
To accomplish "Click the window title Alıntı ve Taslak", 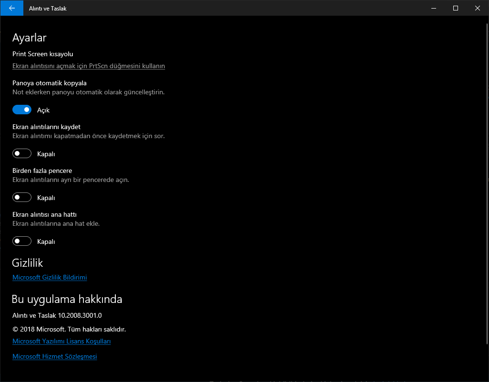I will pyautogui.click(x=48, y=9).
